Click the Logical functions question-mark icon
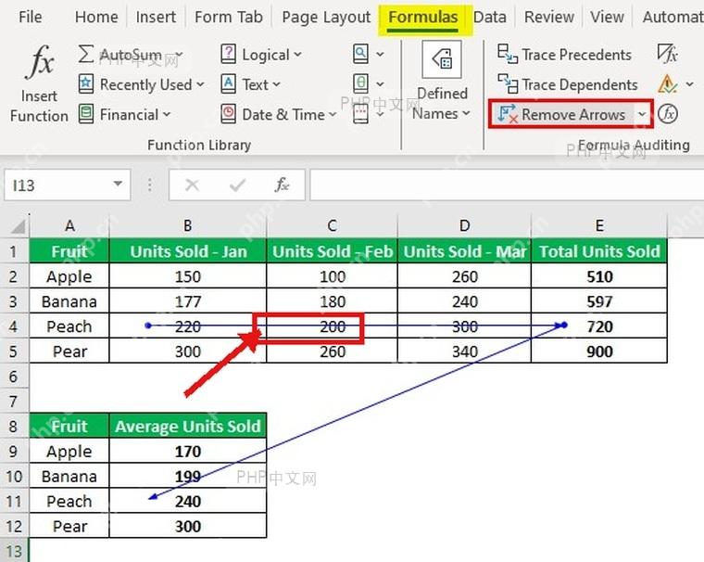 click(x=228, y=54)
